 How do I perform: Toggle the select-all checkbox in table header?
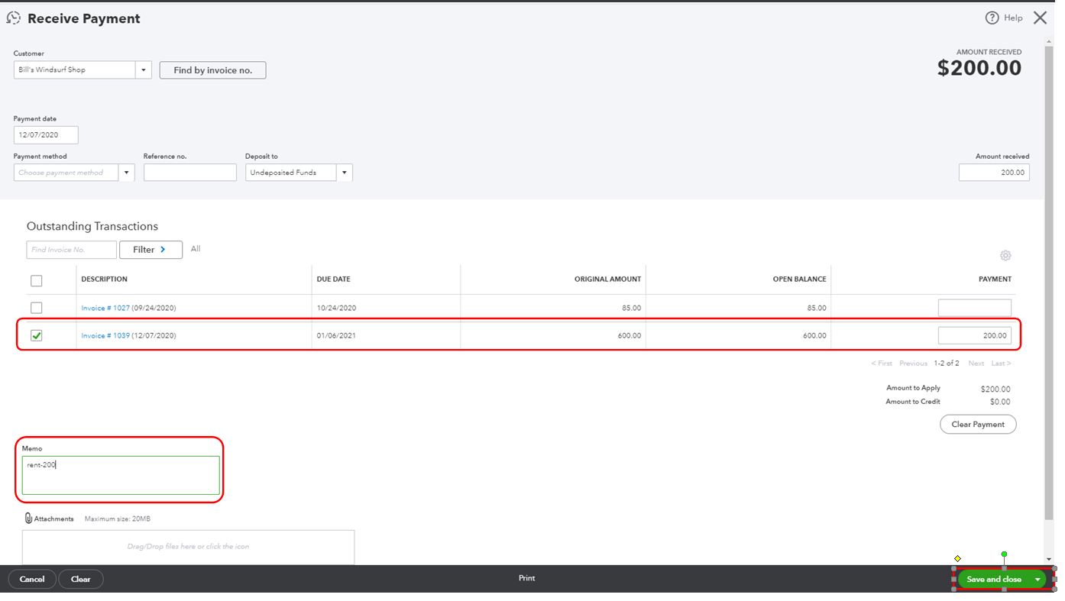click(x=36, y=280)
